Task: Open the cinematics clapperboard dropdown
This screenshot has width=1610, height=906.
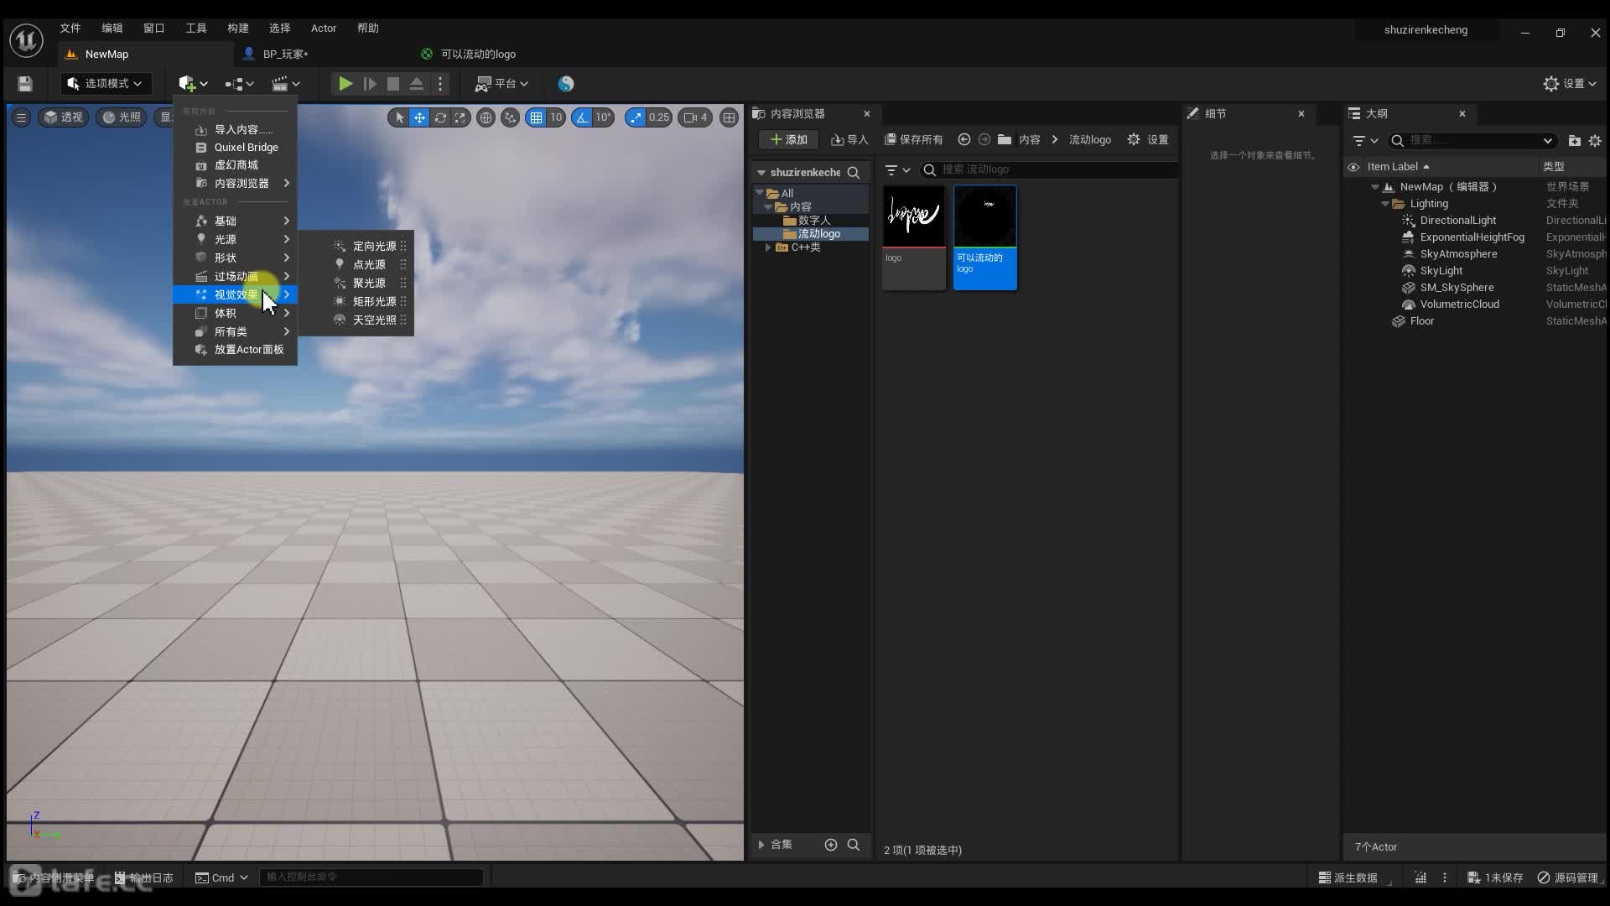Action: pyautogui.click(x=285, y=84)
